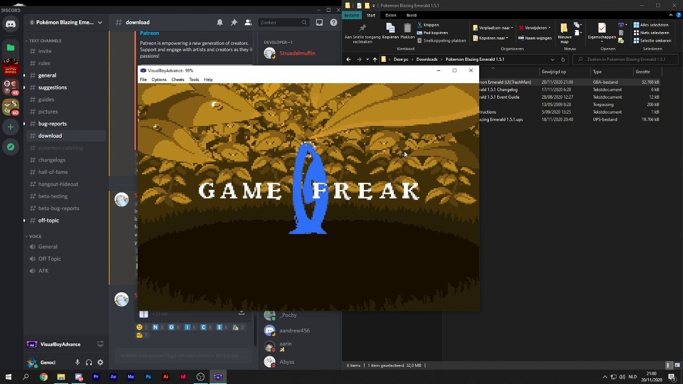Toggle the E letter reaction
This screenshot has height=384, width=683.
(x=222, y=327)
